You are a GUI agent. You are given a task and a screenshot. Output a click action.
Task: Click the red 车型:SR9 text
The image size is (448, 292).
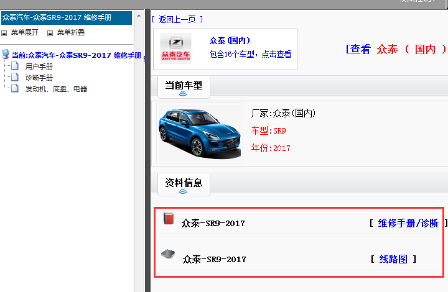click(269, 130)
